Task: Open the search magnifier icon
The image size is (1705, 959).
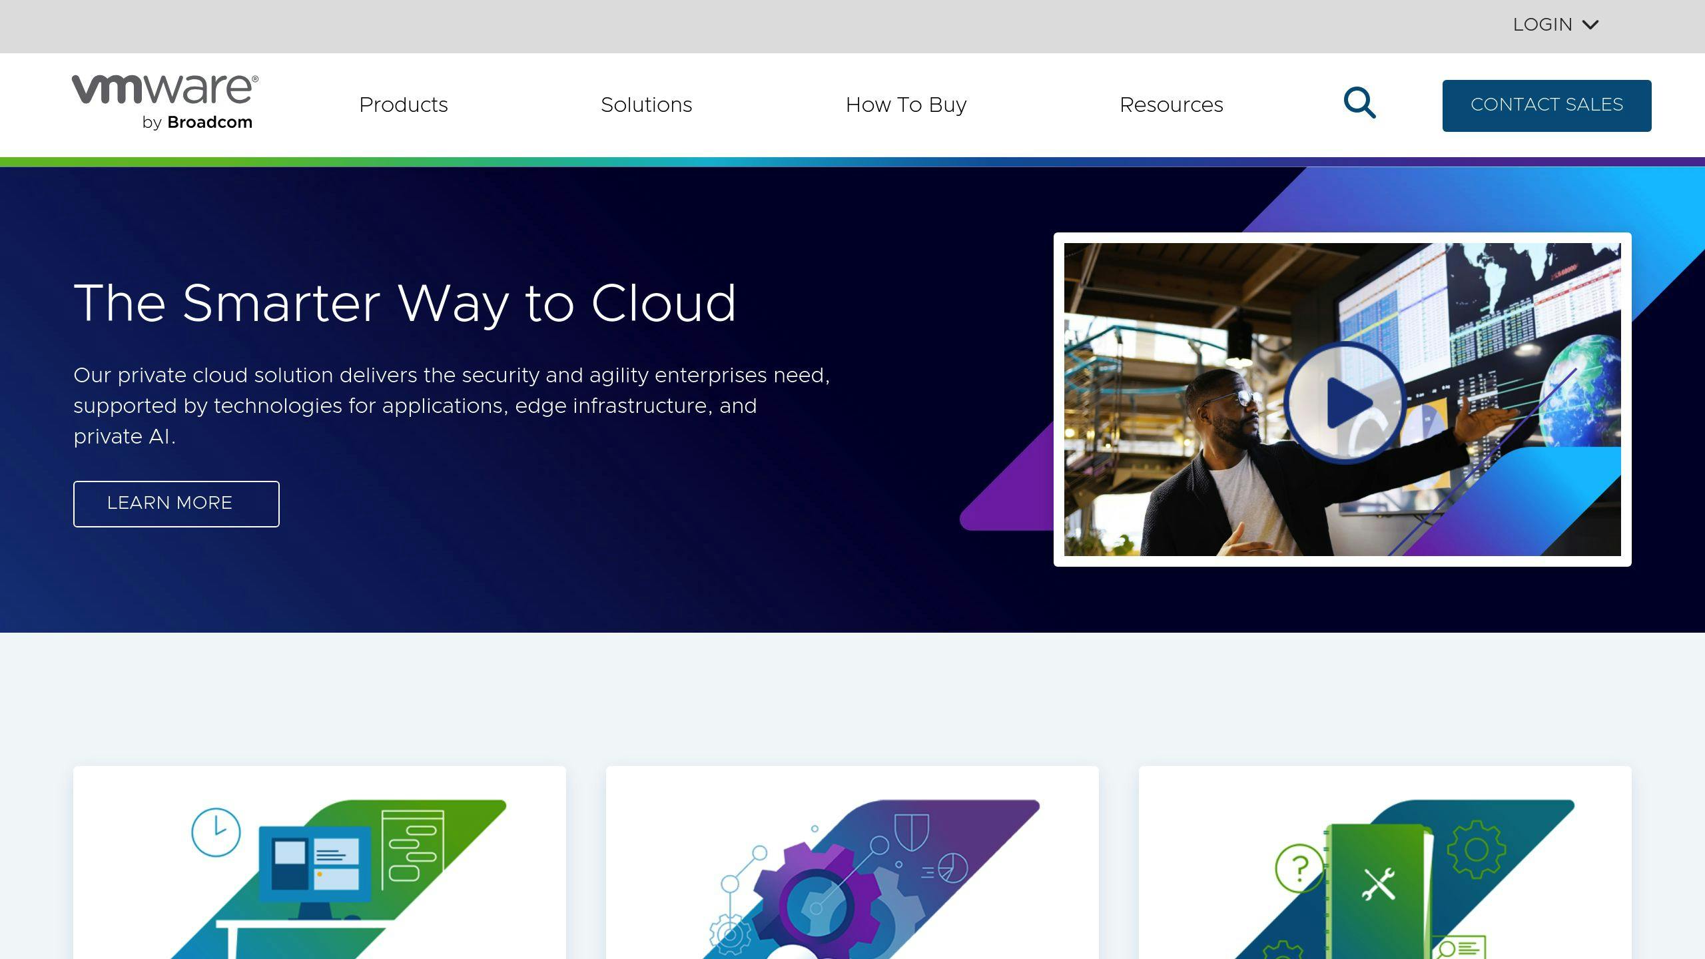Action: (x=1359, y=103)
